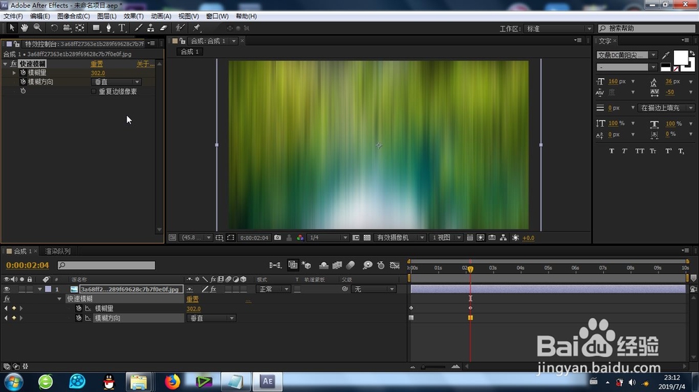This screenshot has height=392, width=699.
Task: Open the 动画(A) menu
Action: tap(161, 16)
